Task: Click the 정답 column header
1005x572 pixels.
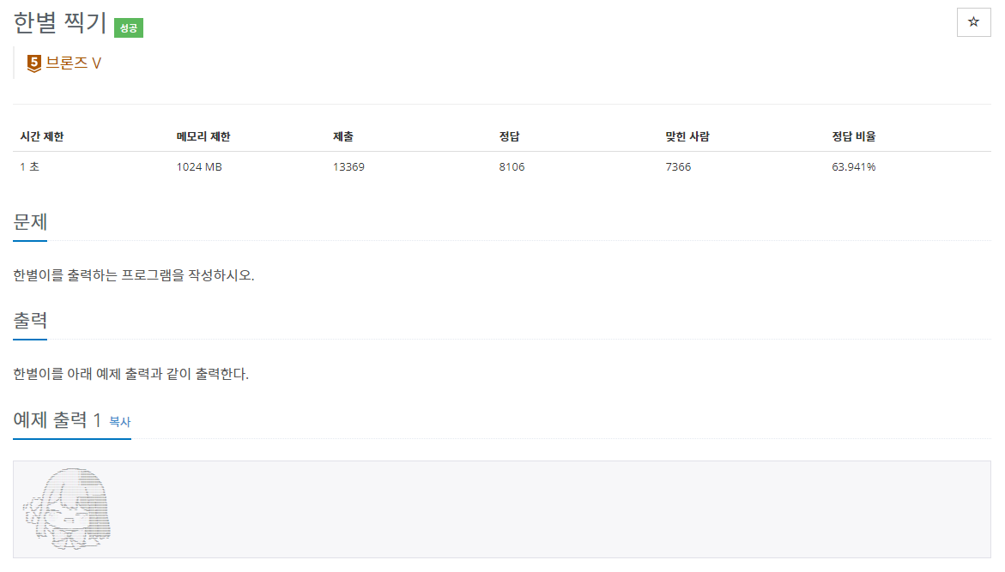Action: click(x=510, y=136)
